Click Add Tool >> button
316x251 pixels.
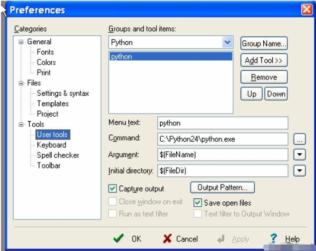[x=264, y=60]
